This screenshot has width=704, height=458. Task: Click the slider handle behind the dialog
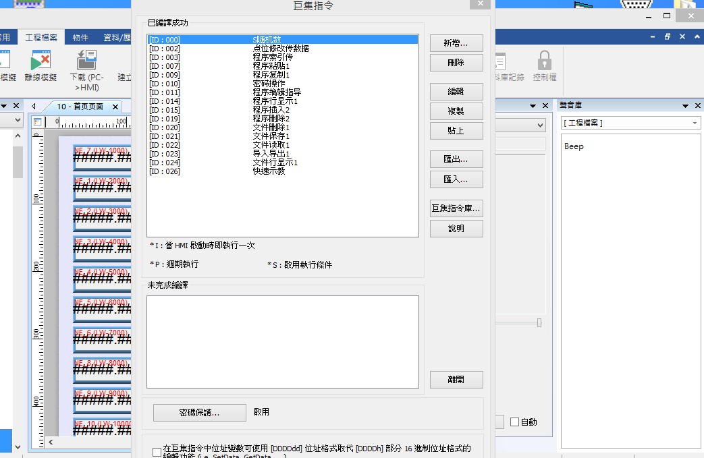click(539, 323)
